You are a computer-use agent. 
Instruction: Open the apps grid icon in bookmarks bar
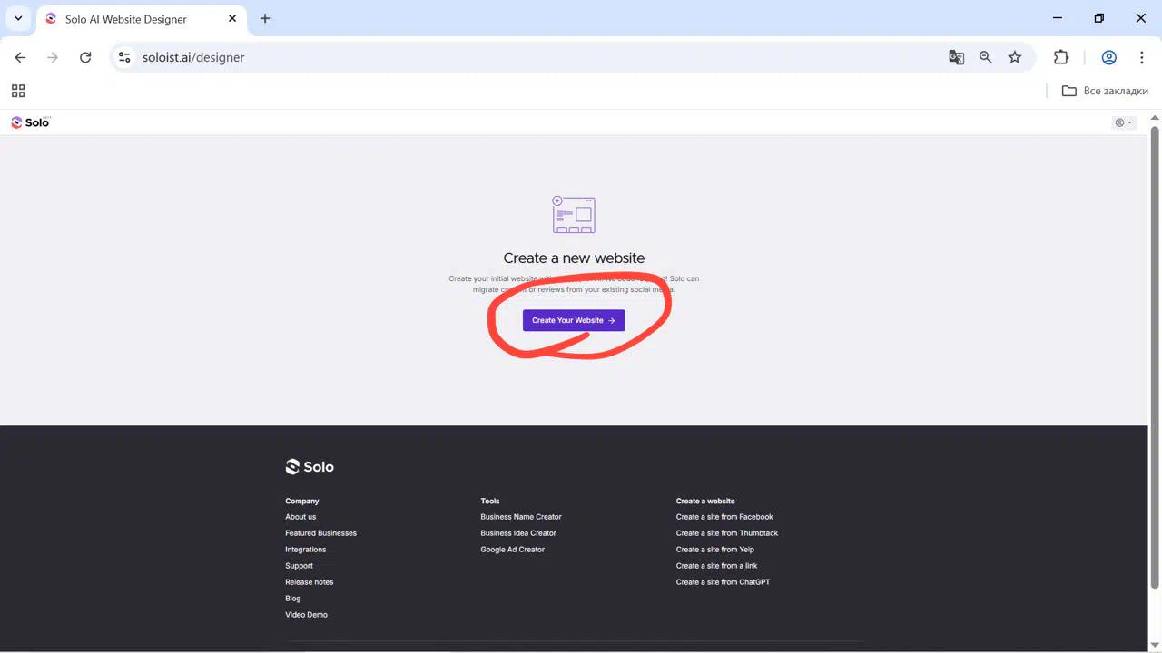[18, 91]
